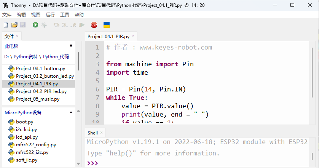Click the Ukraine flag icon
This screenshot has height=168, width=319.
(107, 25)
